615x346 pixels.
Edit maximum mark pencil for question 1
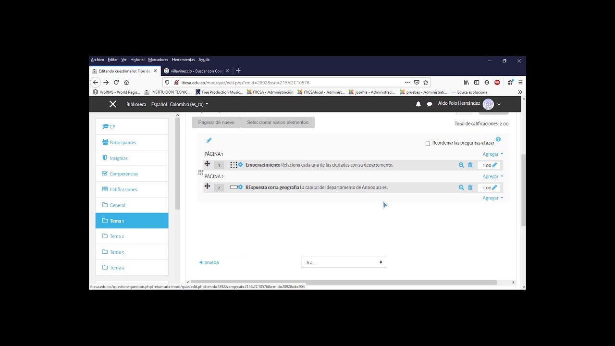coord(494,165)
